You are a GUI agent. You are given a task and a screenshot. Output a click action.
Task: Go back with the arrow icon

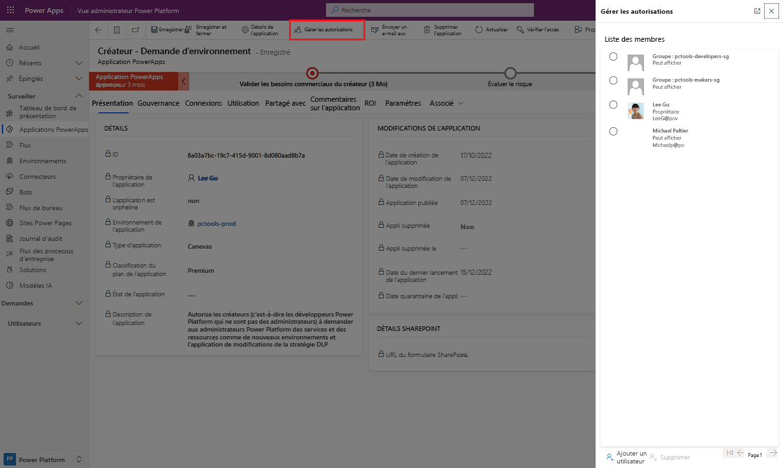99,30
